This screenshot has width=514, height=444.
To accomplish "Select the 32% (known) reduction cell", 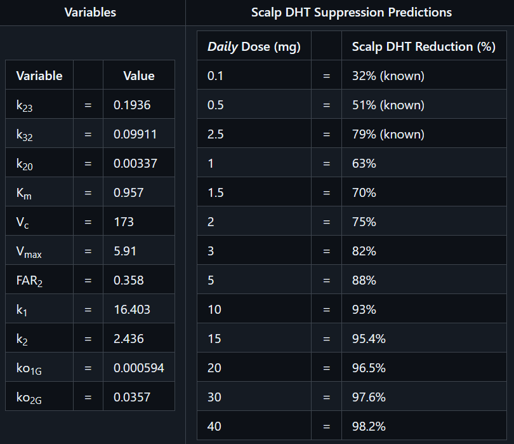I will 388,76.
